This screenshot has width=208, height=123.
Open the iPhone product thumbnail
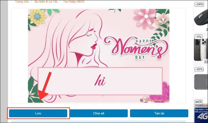click(201, 49)
